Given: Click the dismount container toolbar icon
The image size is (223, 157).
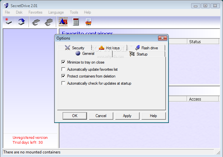Looking at the screenshot, I should [x=36, y=22].
